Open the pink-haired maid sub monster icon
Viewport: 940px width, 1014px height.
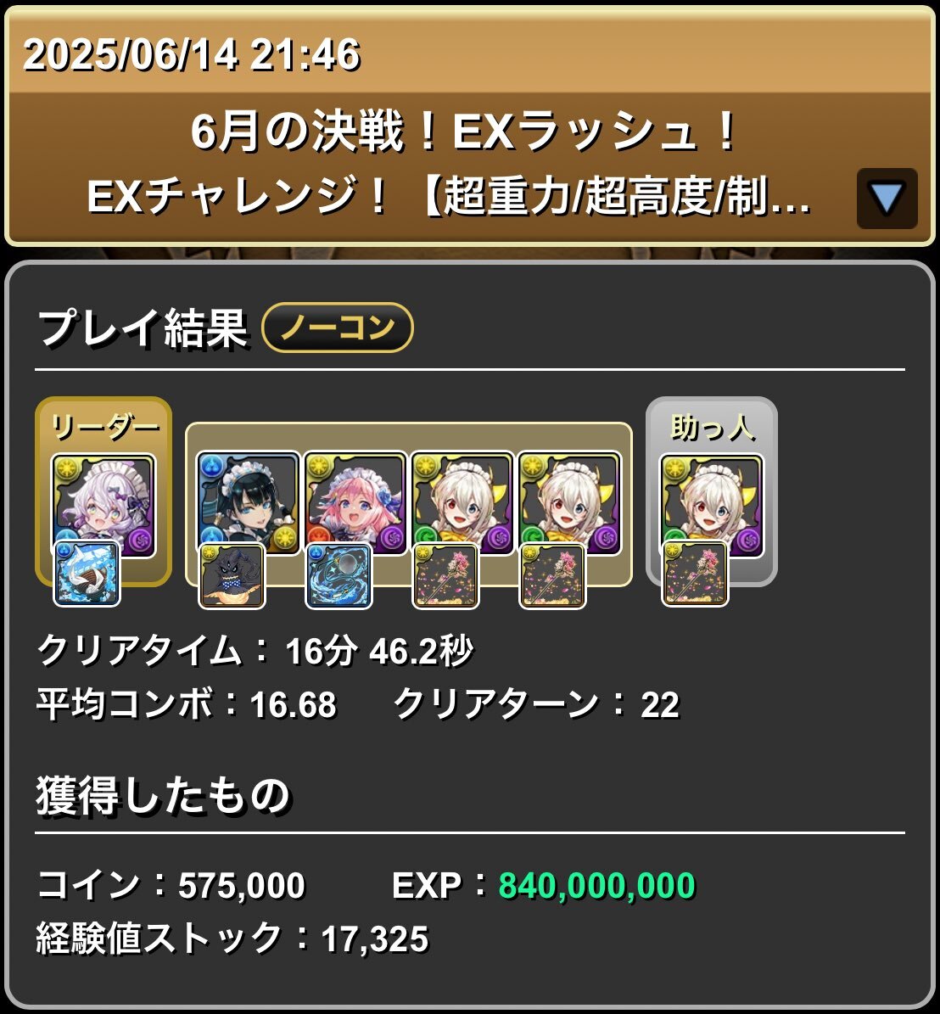pos(355,503)
